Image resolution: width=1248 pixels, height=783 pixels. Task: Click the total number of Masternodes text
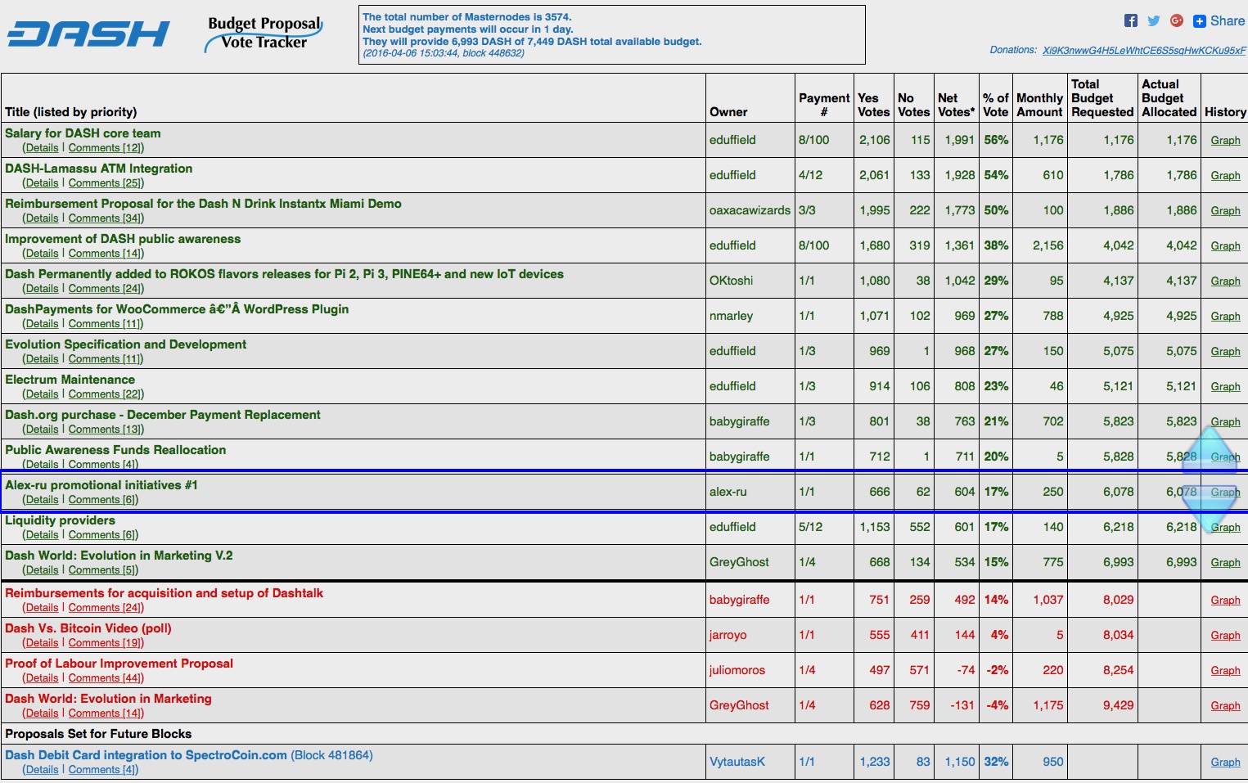[x=467, y=17]
